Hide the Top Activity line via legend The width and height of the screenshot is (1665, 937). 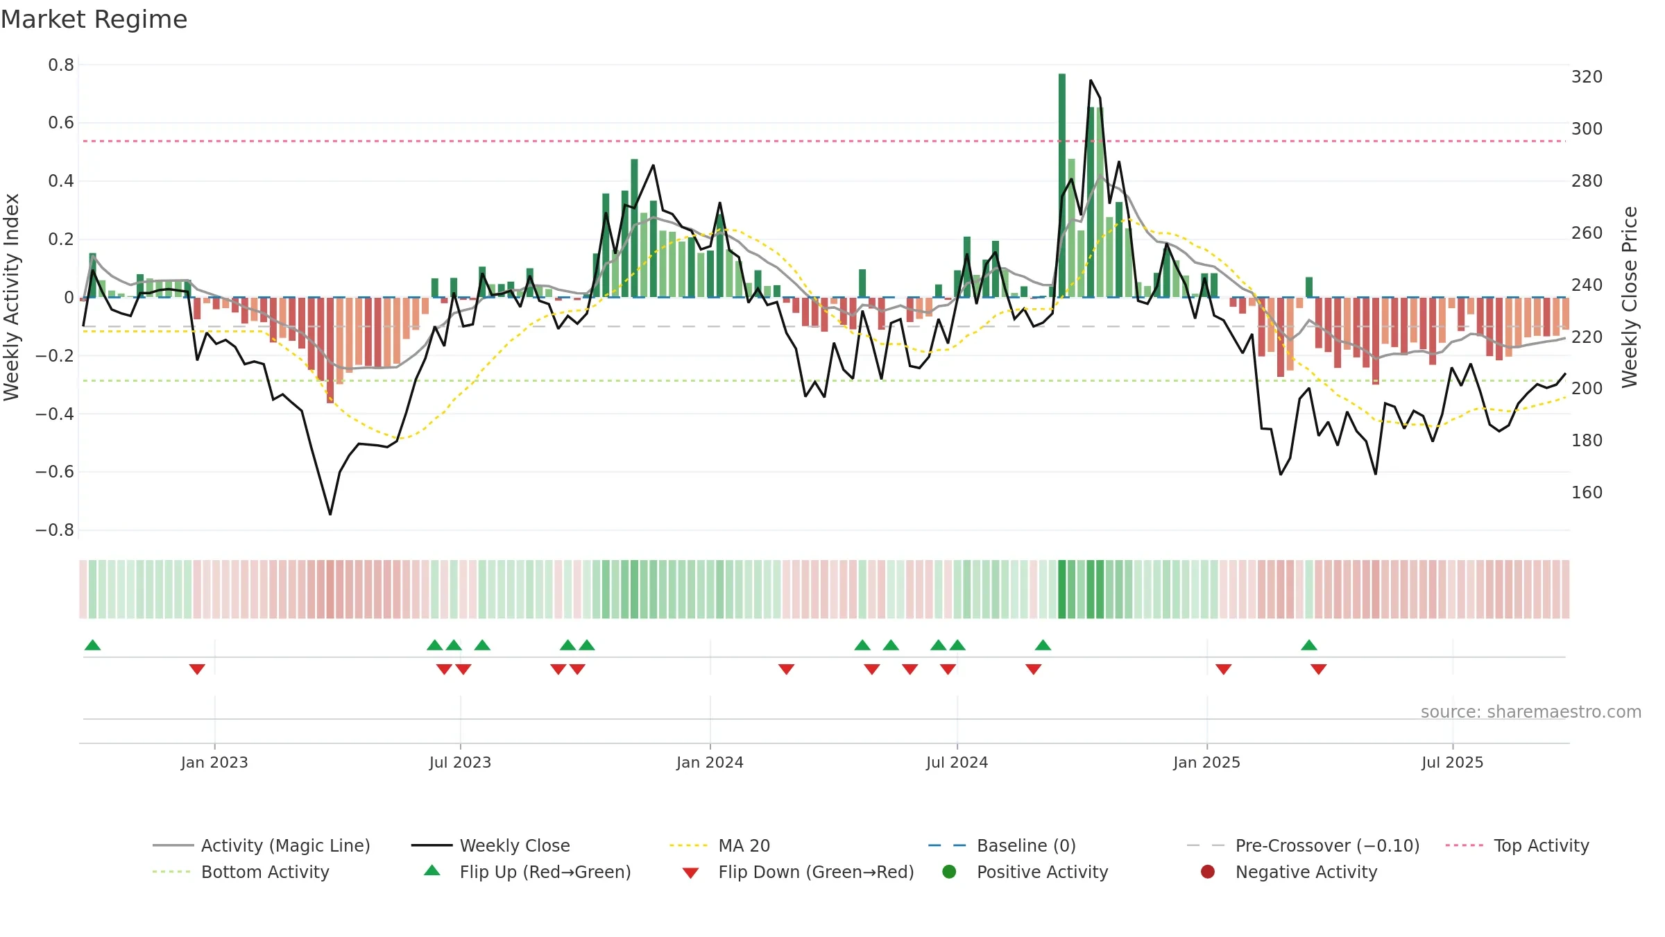click(1517, 845)
